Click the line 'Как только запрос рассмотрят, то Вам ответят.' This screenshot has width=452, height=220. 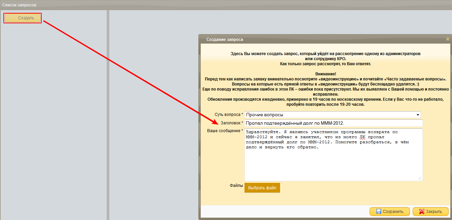(325, 64)
